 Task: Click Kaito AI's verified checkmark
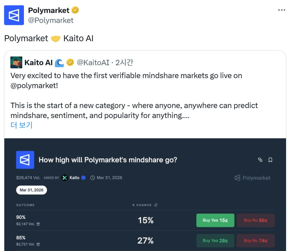click(70, 62)
